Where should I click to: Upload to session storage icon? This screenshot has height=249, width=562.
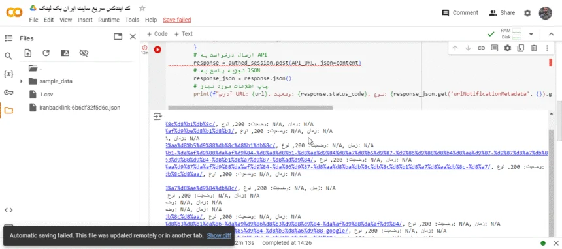click(28, 53)
